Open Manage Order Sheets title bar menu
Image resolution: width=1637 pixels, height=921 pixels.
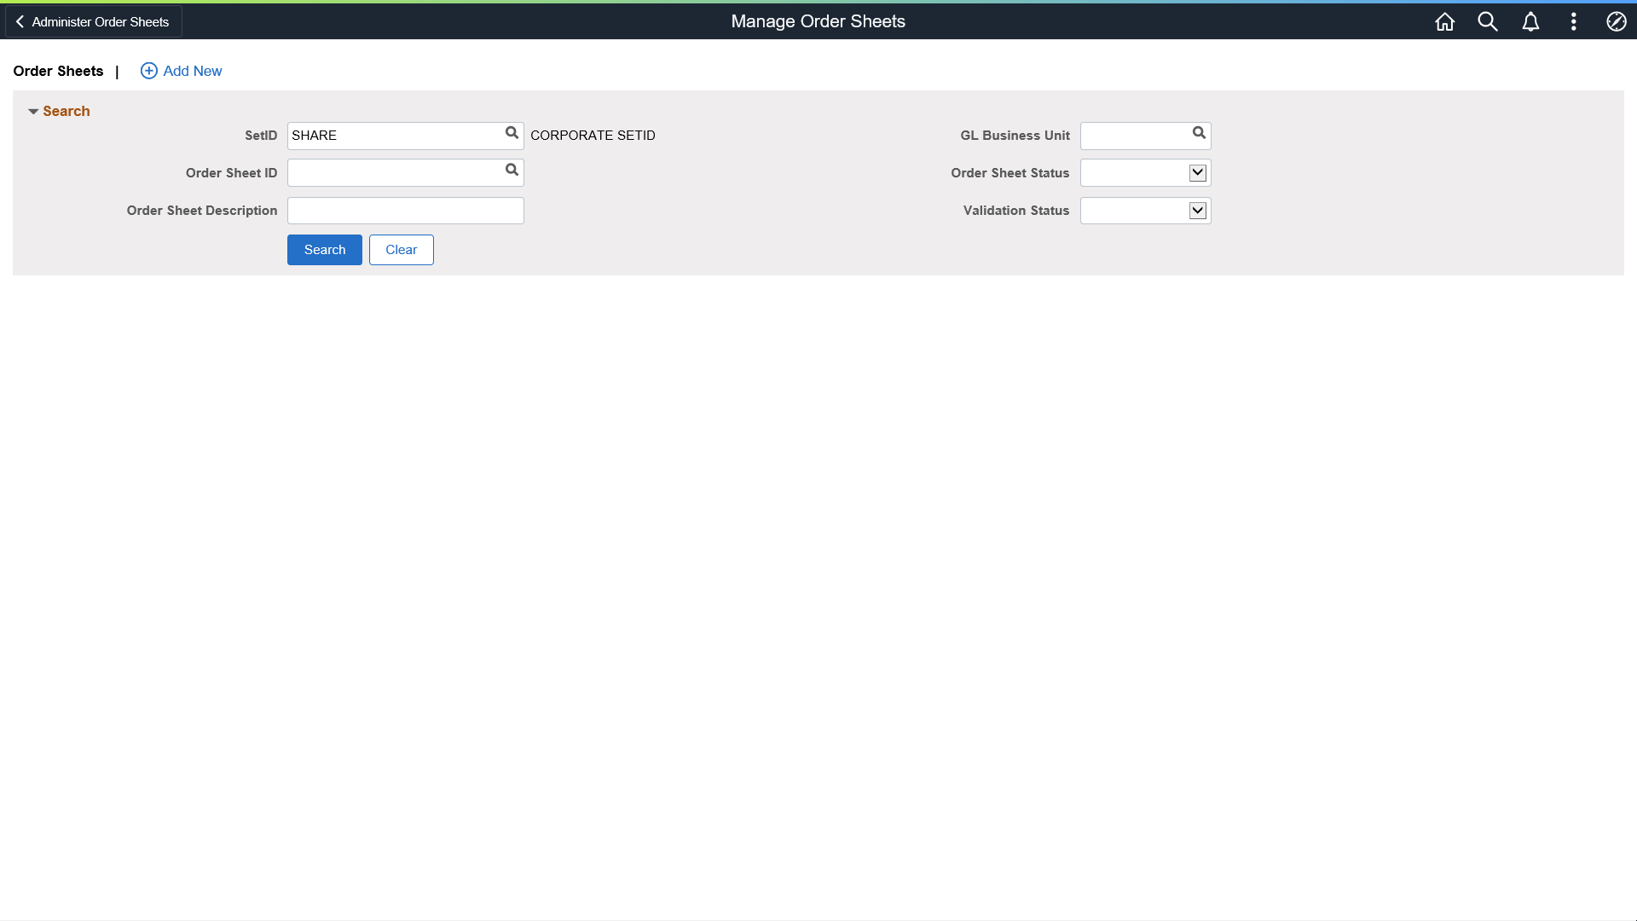click(818, 21)
